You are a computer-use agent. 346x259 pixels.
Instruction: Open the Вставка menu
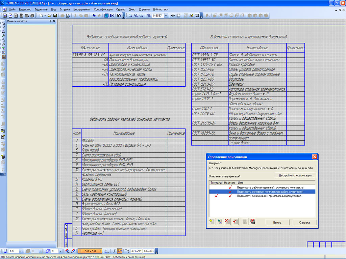[65, 9]
